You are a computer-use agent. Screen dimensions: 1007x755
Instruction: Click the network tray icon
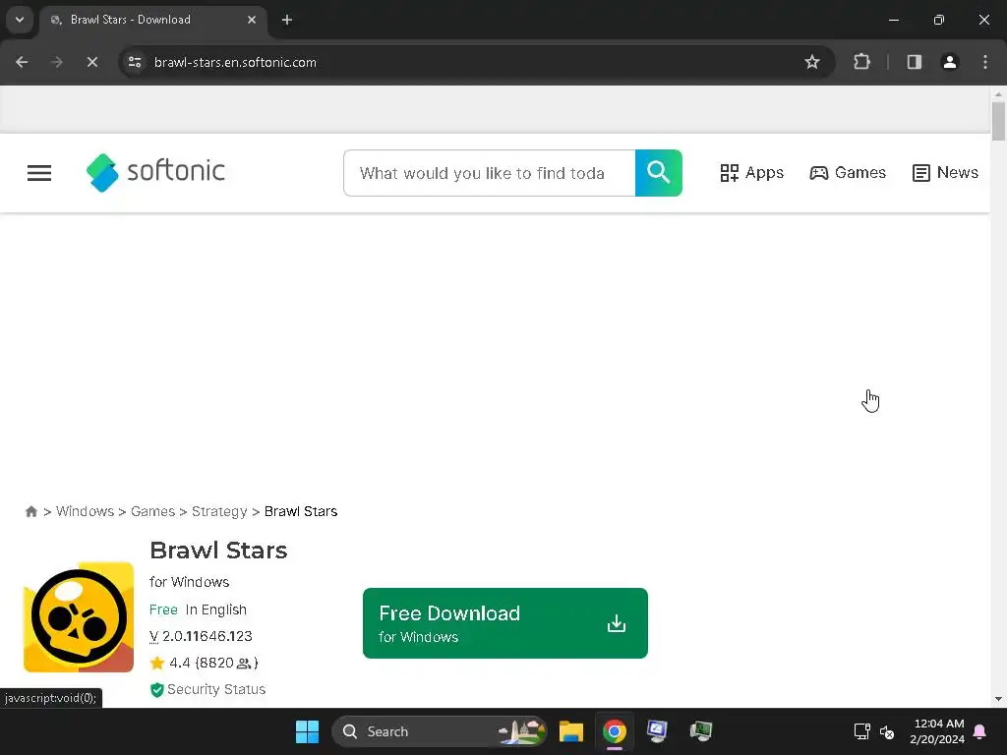pos(861,731)
